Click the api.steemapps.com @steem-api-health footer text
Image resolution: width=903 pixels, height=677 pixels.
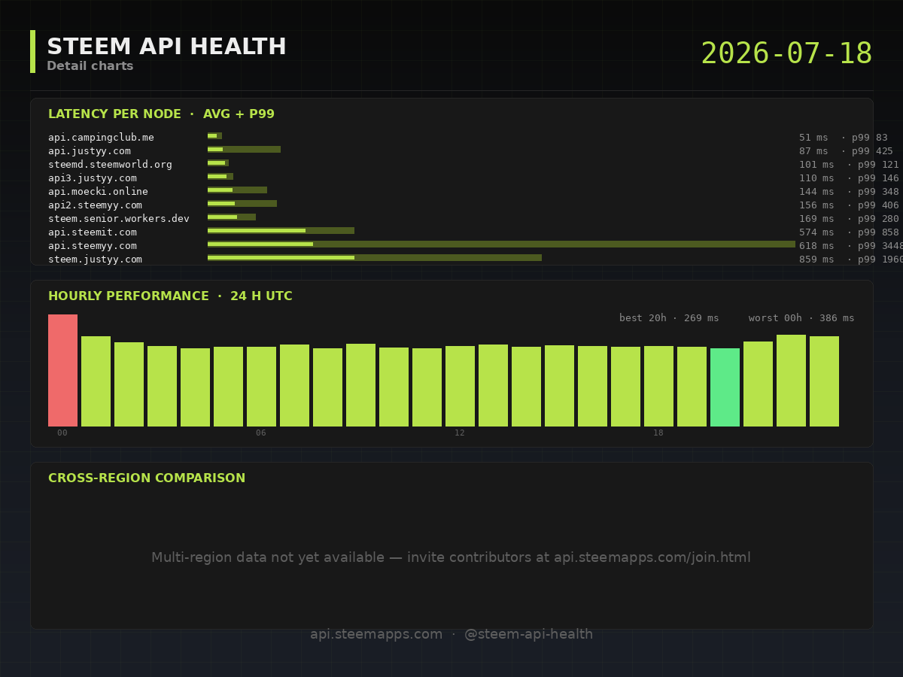click(x=451, y=635)
